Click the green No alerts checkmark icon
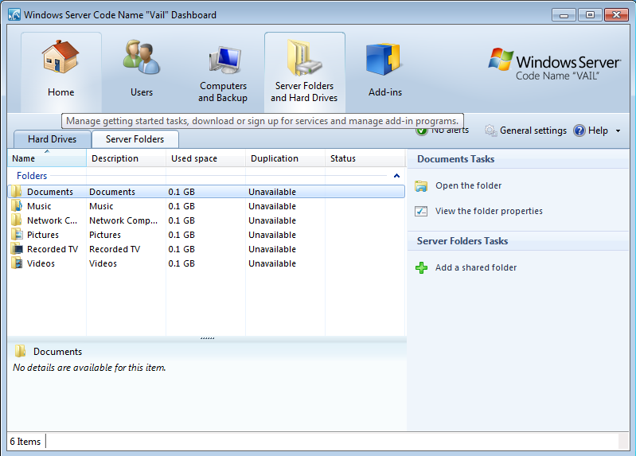Screen dimensions: 636x456 (421, 131)
